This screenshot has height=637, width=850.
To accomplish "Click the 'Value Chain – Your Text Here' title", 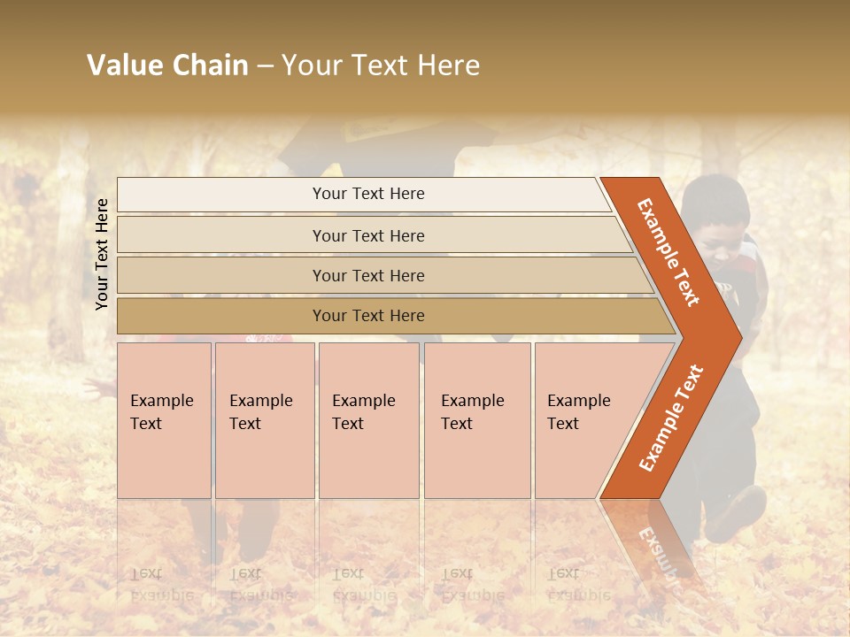I will 283,65.
